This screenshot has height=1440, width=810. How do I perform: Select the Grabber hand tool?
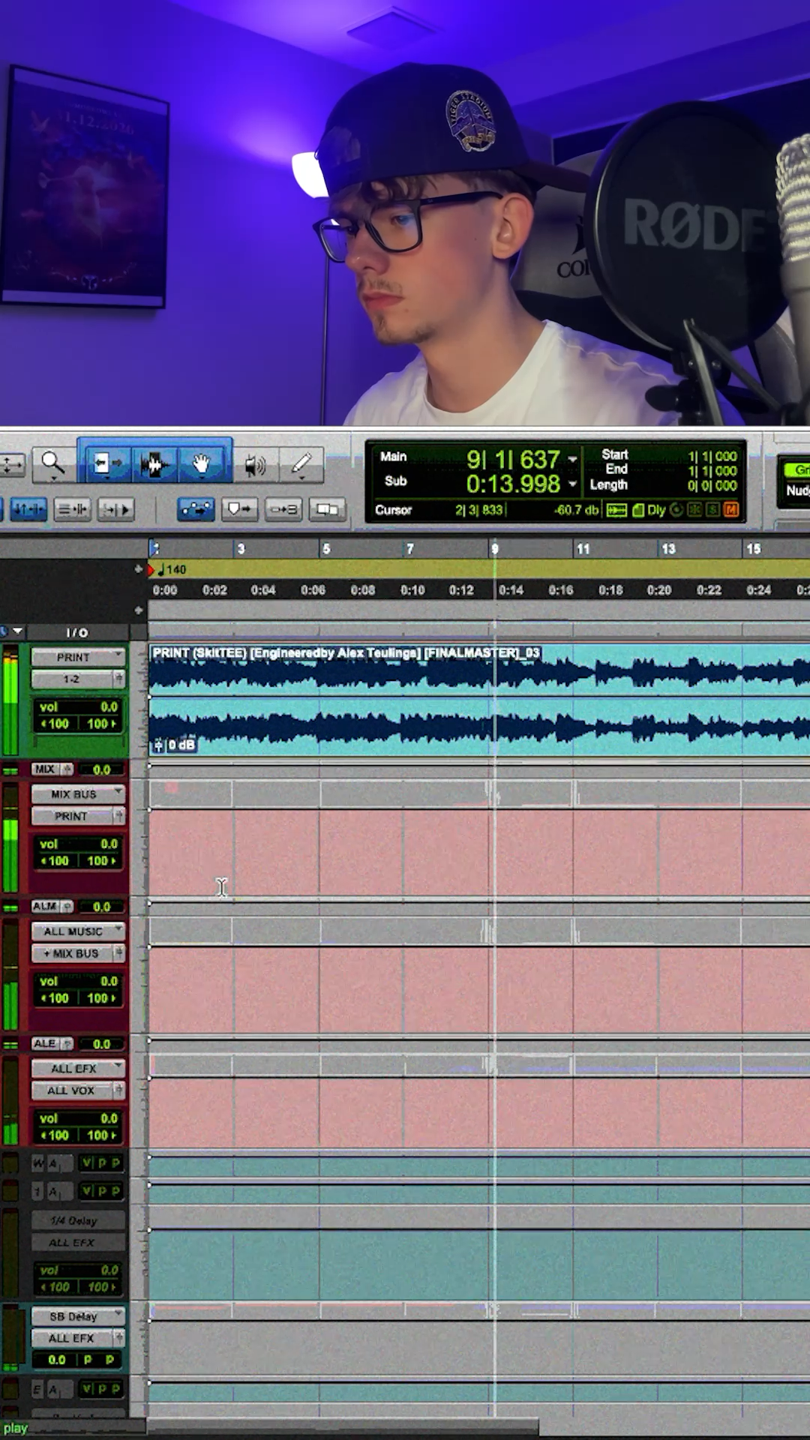pos(200,464)
